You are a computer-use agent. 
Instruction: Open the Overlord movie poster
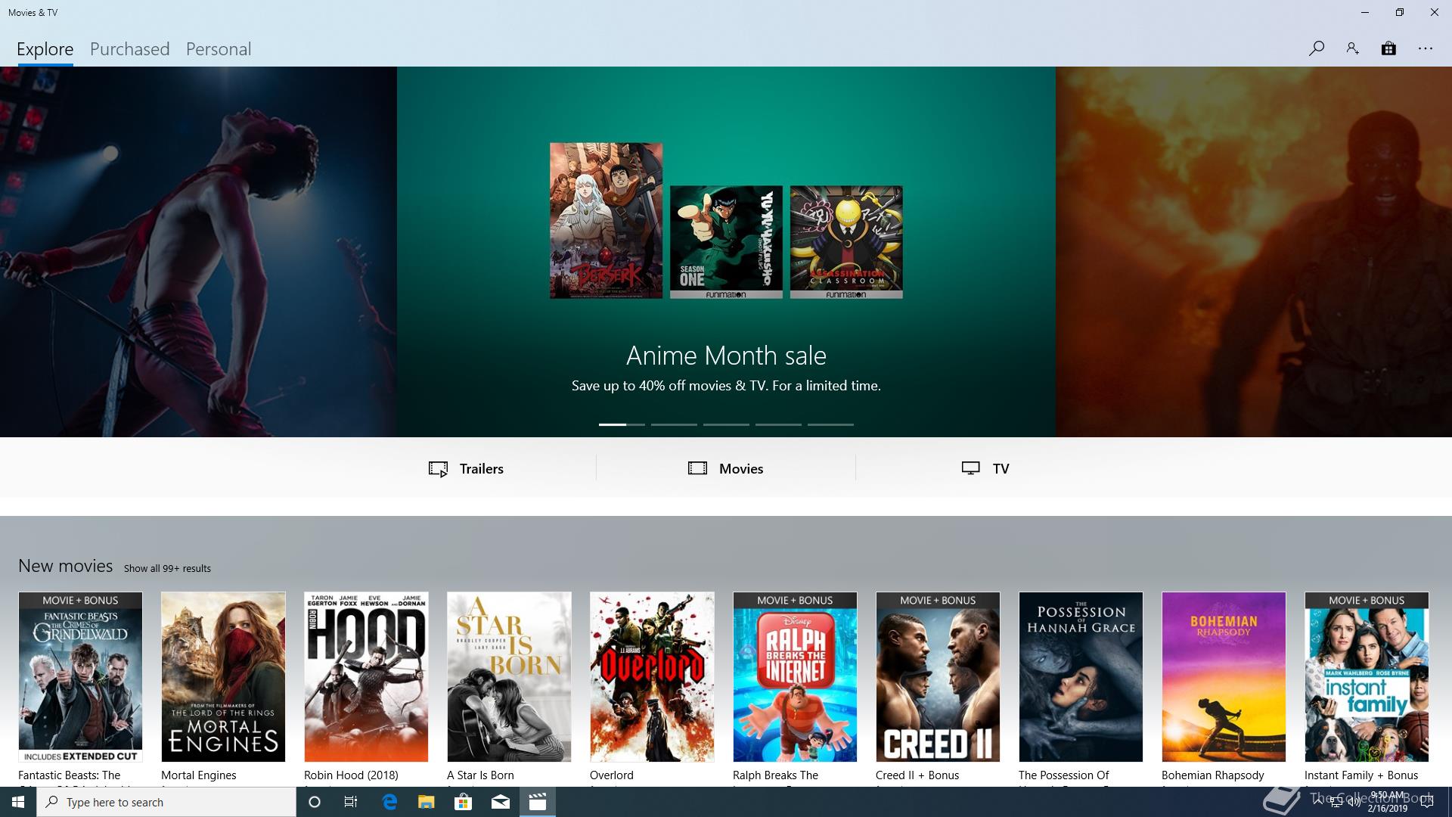coord(652,677)
